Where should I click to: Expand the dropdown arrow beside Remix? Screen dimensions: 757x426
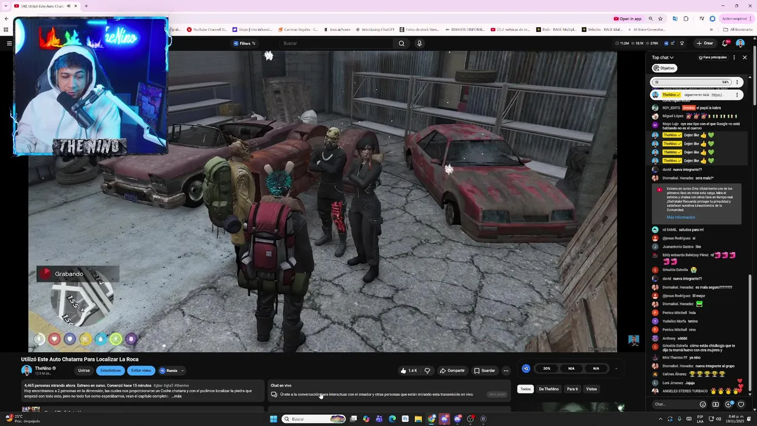(x=182, y=370)
